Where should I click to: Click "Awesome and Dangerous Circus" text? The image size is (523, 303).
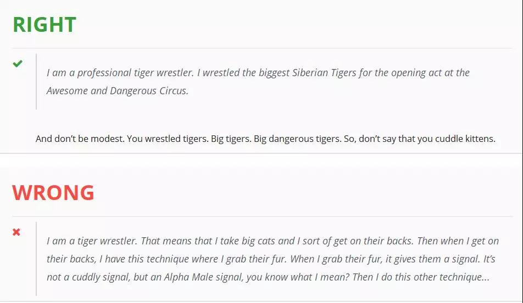pyautogui.click(x=117, y=91)
